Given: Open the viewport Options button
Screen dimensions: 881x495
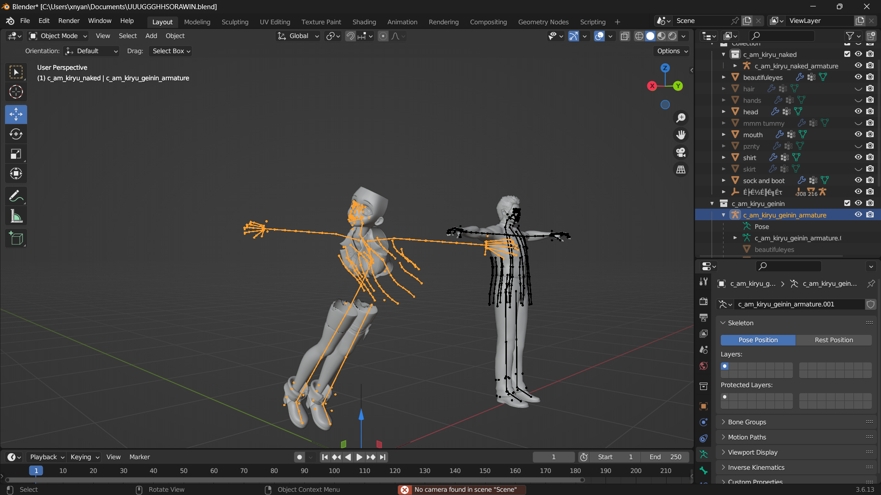Looking at the screenshot, I should (672, 51).
